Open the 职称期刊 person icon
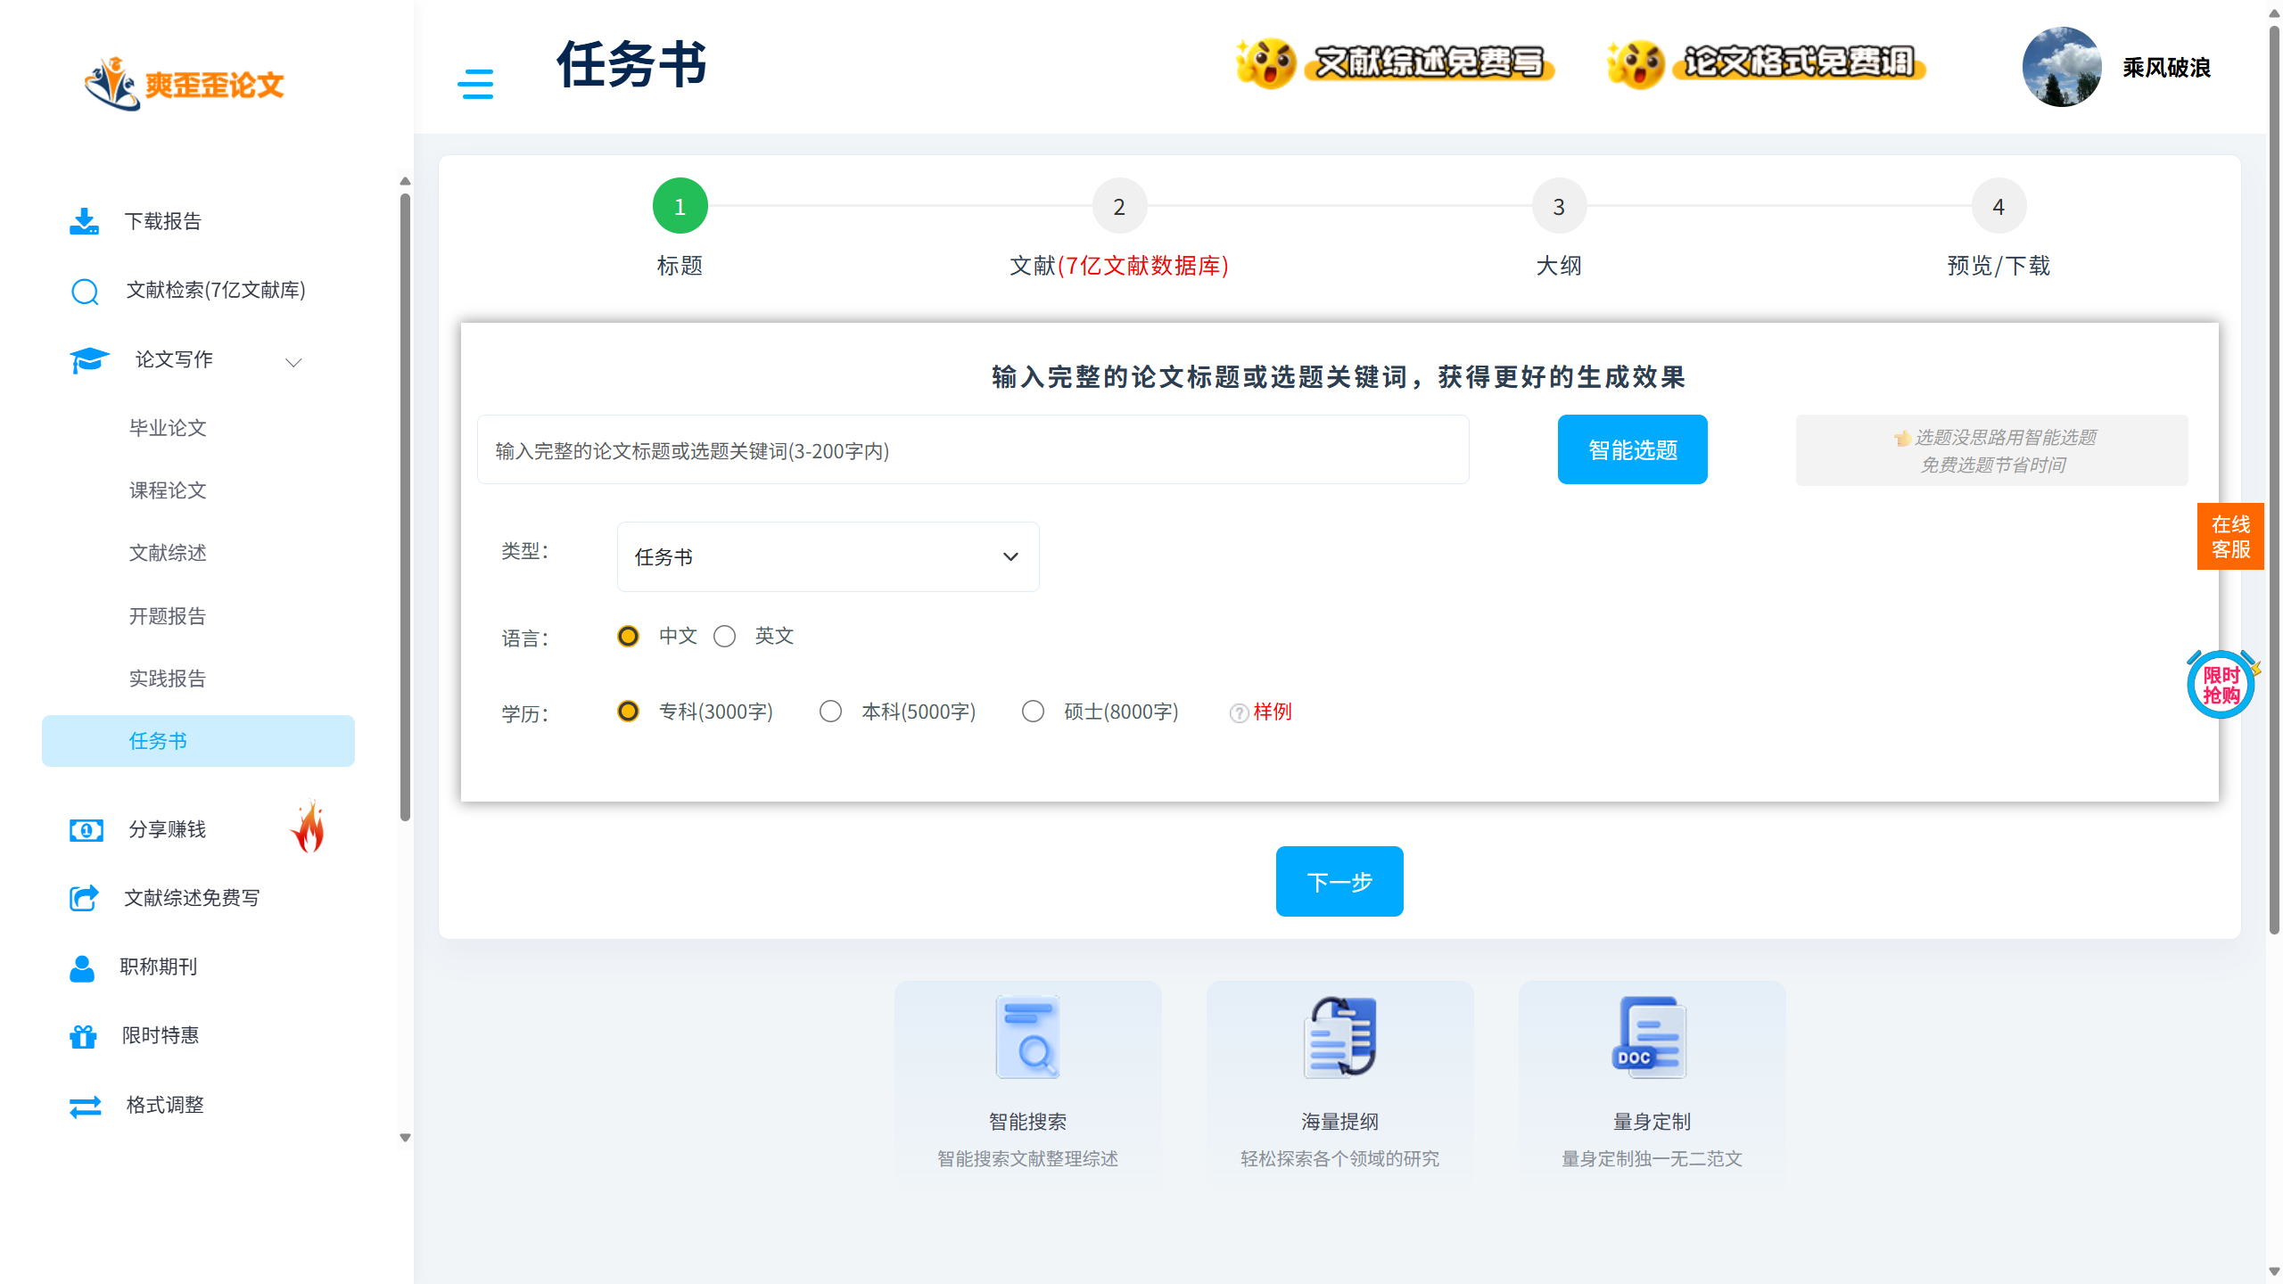The image size is (2283, 1284). (82, 967)
